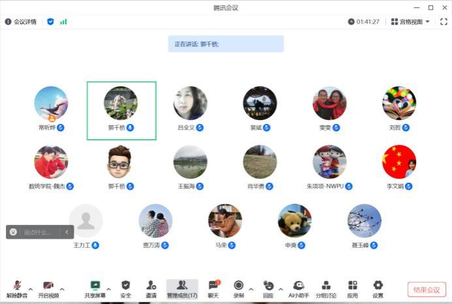Click the 说点什么 chat input field
This screenshot has height=304, width=452.
[x=38, y=232]
